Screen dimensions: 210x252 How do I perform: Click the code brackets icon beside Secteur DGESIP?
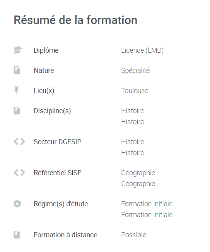click(19, 142)
